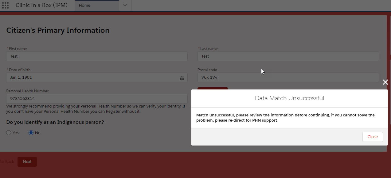Click the Indigenous person question text

click(x=55, y=122)
